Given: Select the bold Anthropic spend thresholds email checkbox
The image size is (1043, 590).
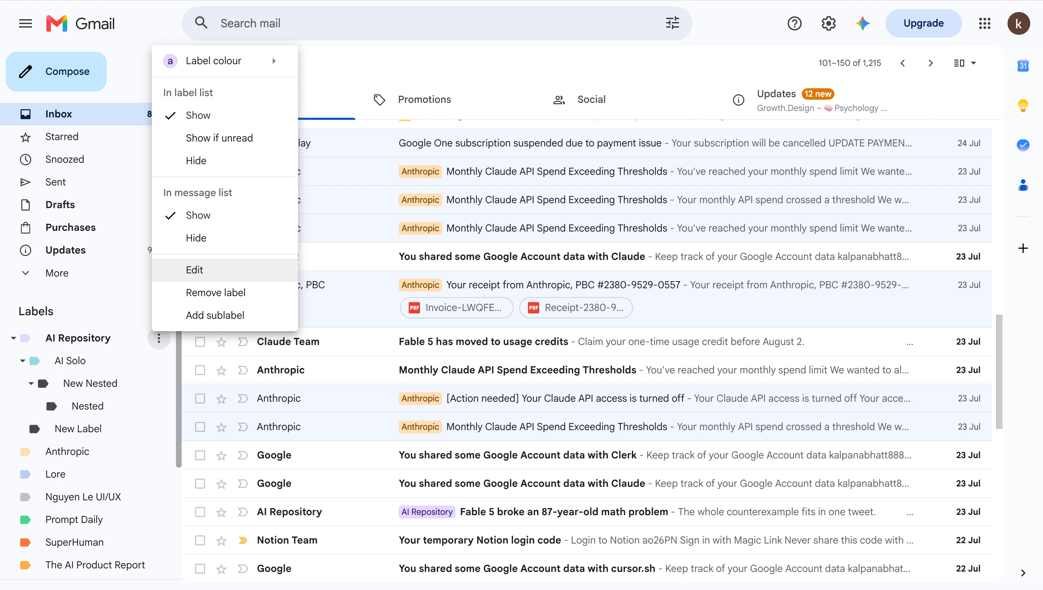Looking at the screenshot, I should [200, 370].
